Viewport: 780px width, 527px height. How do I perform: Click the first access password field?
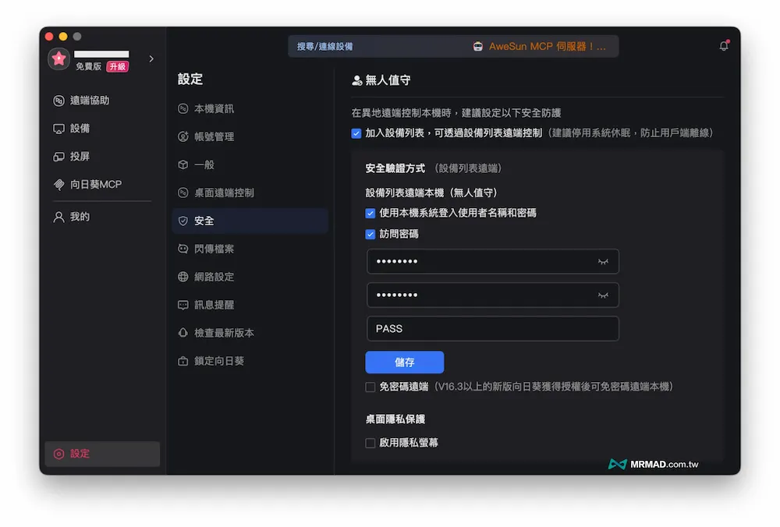(492, 261)
